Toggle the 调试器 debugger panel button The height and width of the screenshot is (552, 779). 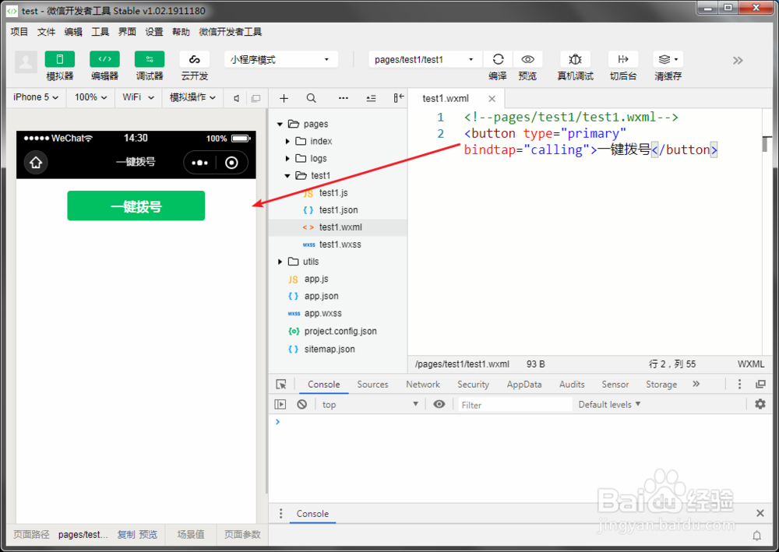[150, 59]
